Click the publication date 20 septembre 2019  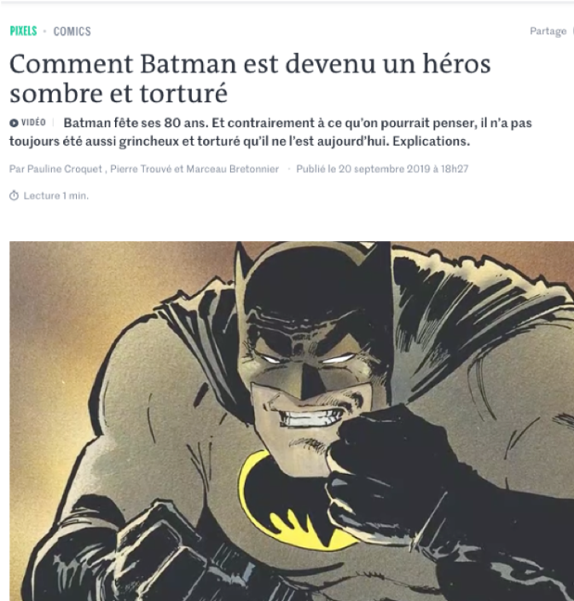[384, 169]
